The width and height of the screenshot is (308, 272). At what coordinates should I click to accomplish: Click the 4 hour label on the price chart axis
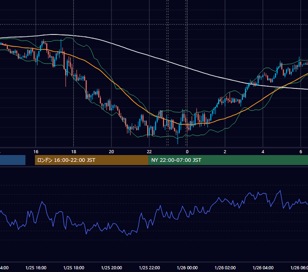(x=263, y=152)
